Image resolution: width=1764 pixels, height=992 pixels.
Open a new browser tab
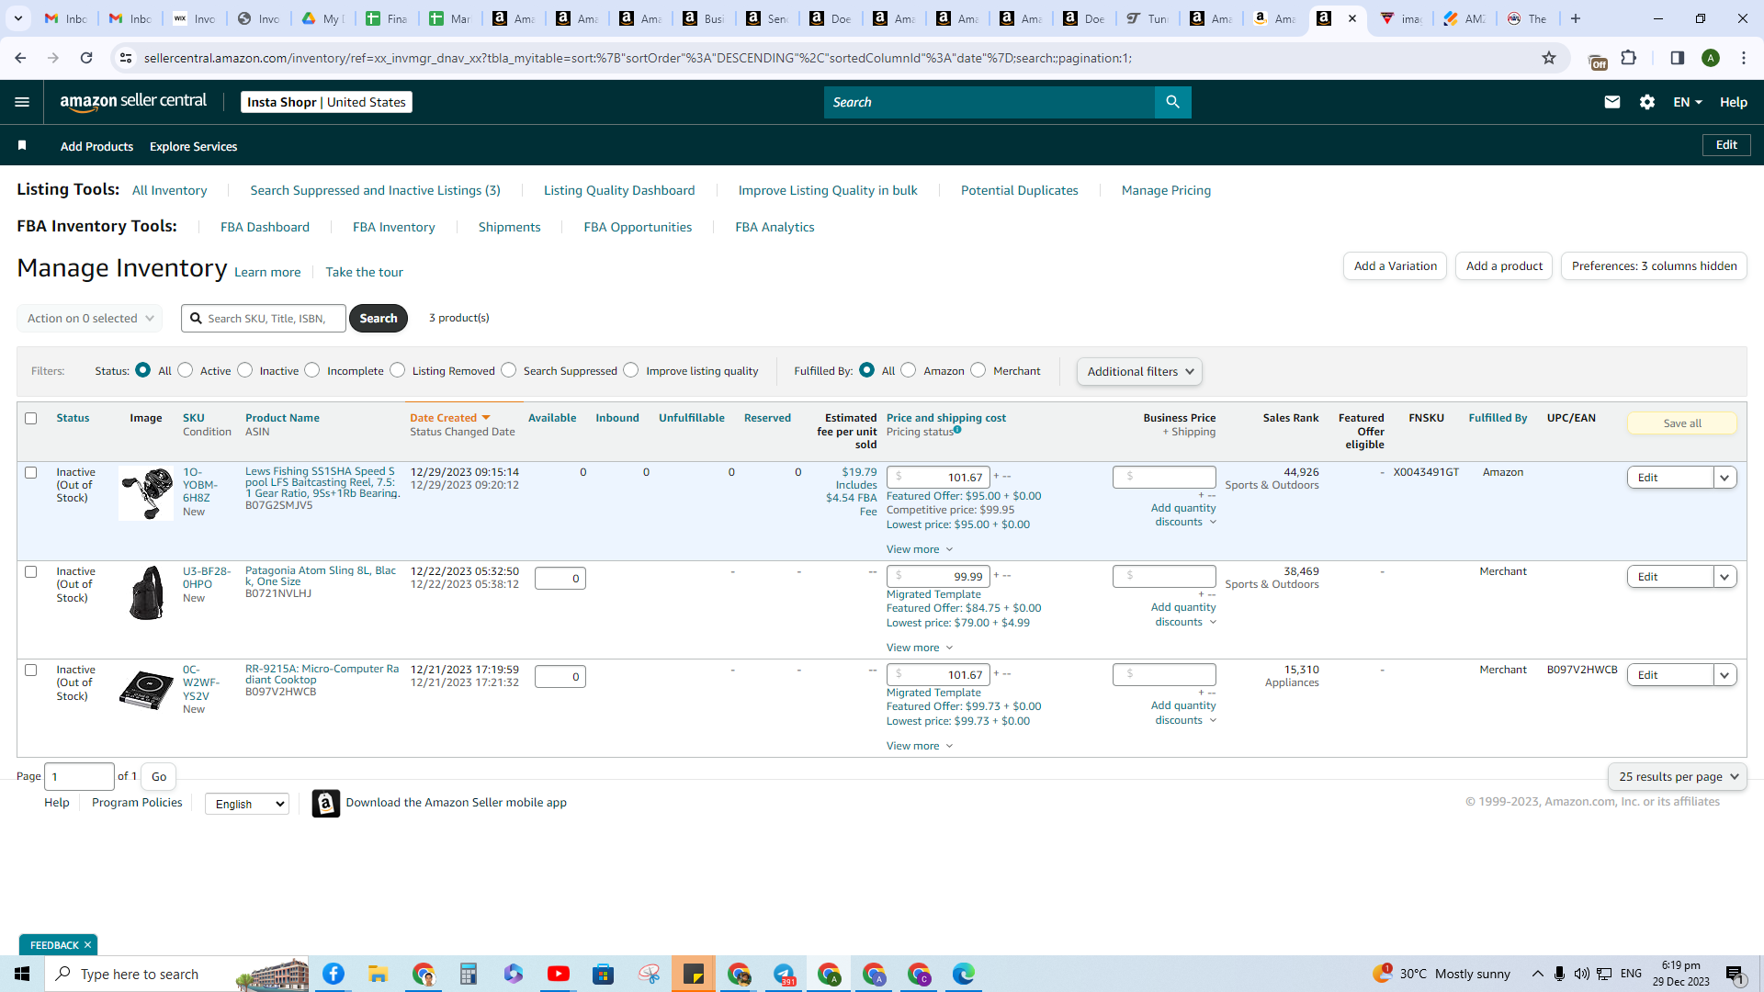click(1576, 18)
